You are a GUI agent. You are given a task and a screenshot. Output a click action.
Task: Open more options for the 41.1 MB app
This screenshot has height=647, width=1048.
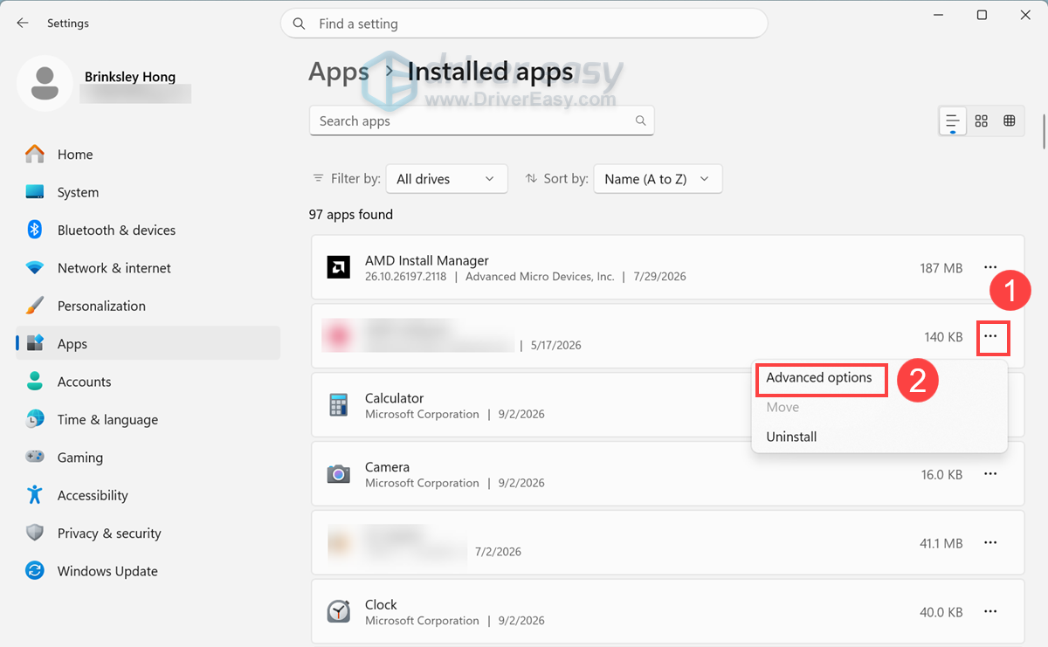tap(990, 542)
